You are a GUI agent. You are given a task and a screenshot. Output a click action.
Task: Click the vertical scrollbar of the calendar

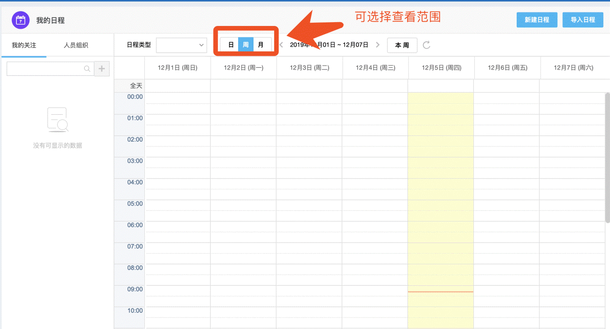coord(607,158)
